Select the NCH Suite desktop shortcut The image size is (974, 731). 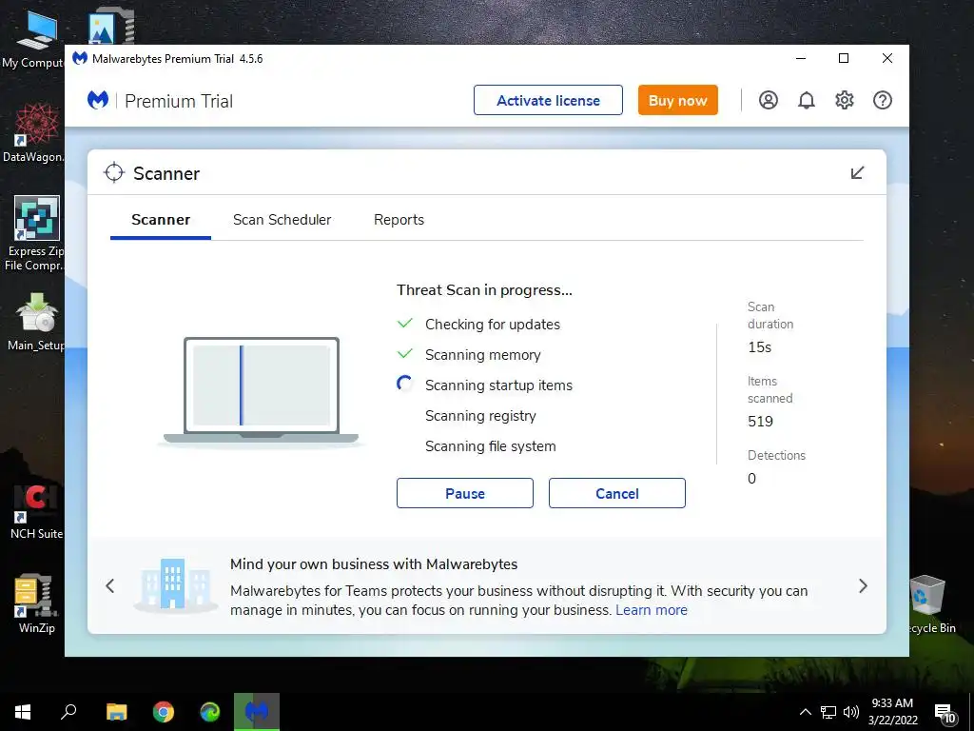36,511
